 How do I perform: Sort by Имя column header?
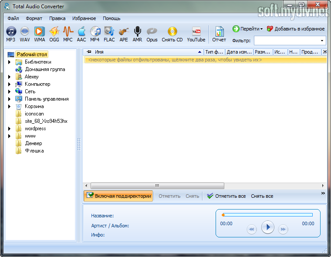pyautogui.click(x=144, y=52)
